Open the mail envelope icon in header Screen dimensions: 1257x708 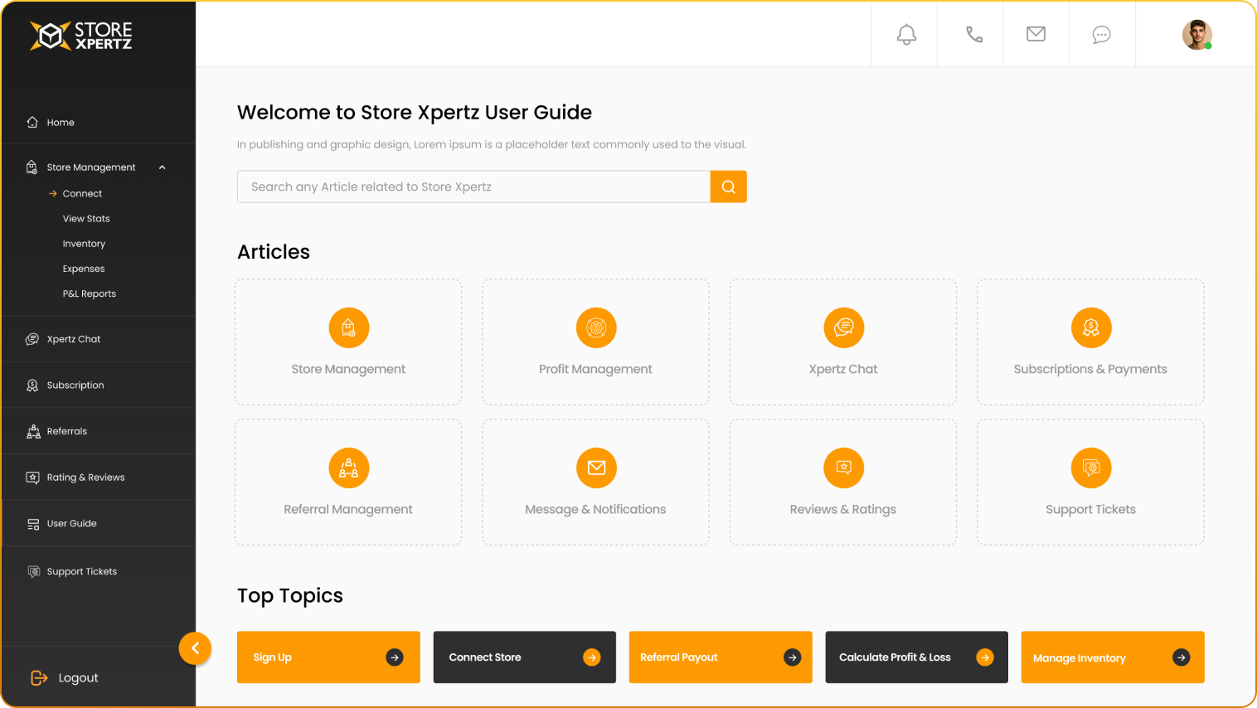click(1036, 34)
